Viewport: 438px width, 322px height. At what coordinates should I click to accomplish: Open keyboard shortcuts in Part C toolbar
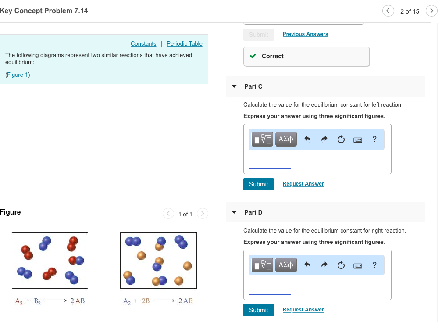(358, 140)
